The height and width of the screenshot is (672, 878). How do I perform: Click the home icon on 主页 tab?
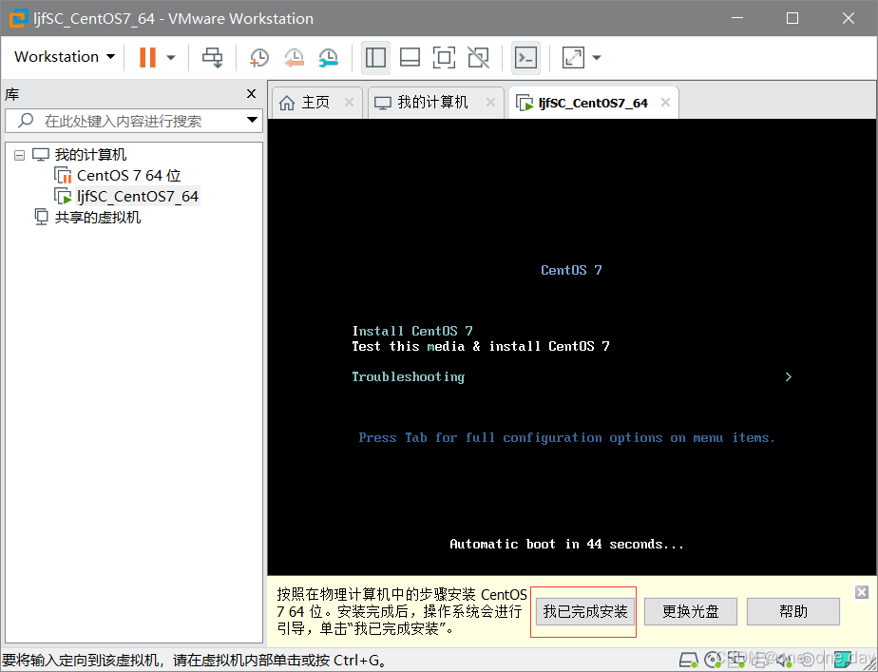coord(287,103)
